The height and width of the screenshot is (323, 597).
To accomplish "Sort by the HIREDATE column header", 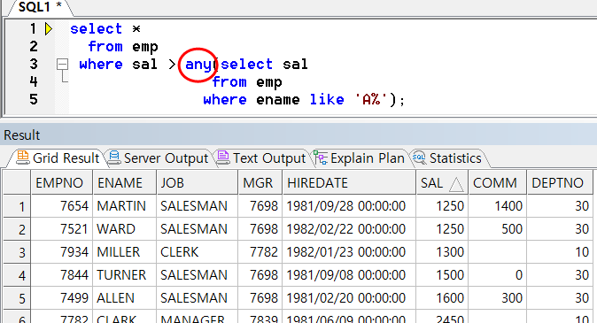I will pyautogui.click(x=349, y=183).
